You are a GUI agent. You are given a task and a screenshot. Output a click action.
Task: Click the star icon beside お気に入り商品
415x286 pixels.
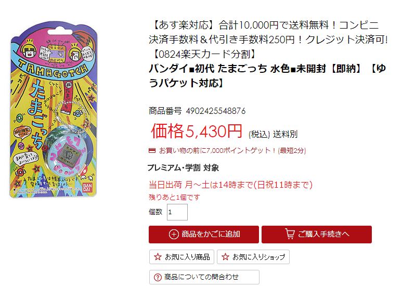(158, 257)
